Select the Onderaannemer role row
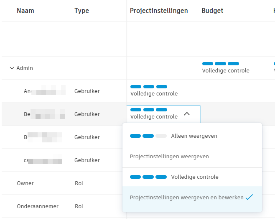Screen dimensions: 275x219 click(x=38, y=206)
